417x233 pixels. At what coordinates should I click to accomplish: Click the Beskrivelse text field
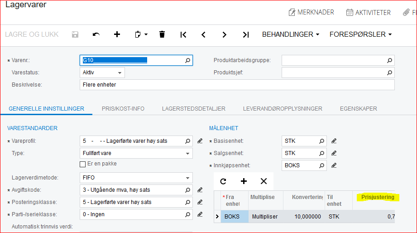coord(237,85)
